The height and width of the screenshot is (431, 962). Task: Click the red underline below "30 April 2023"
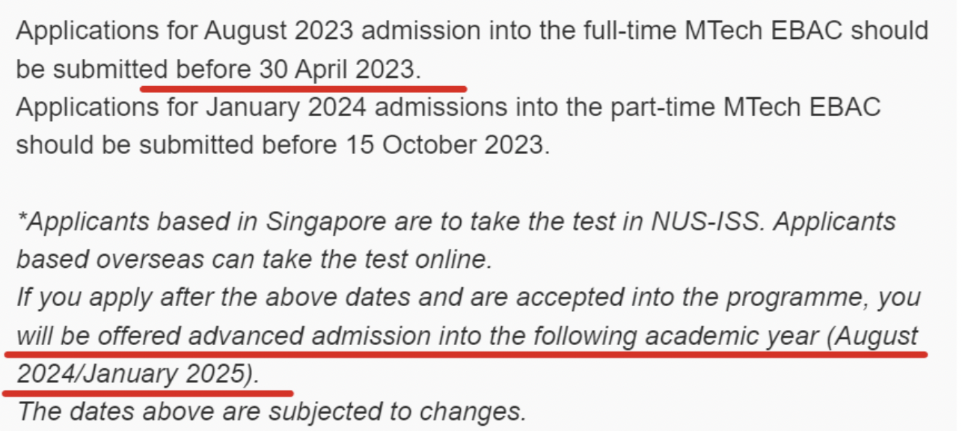coord(302,88)
